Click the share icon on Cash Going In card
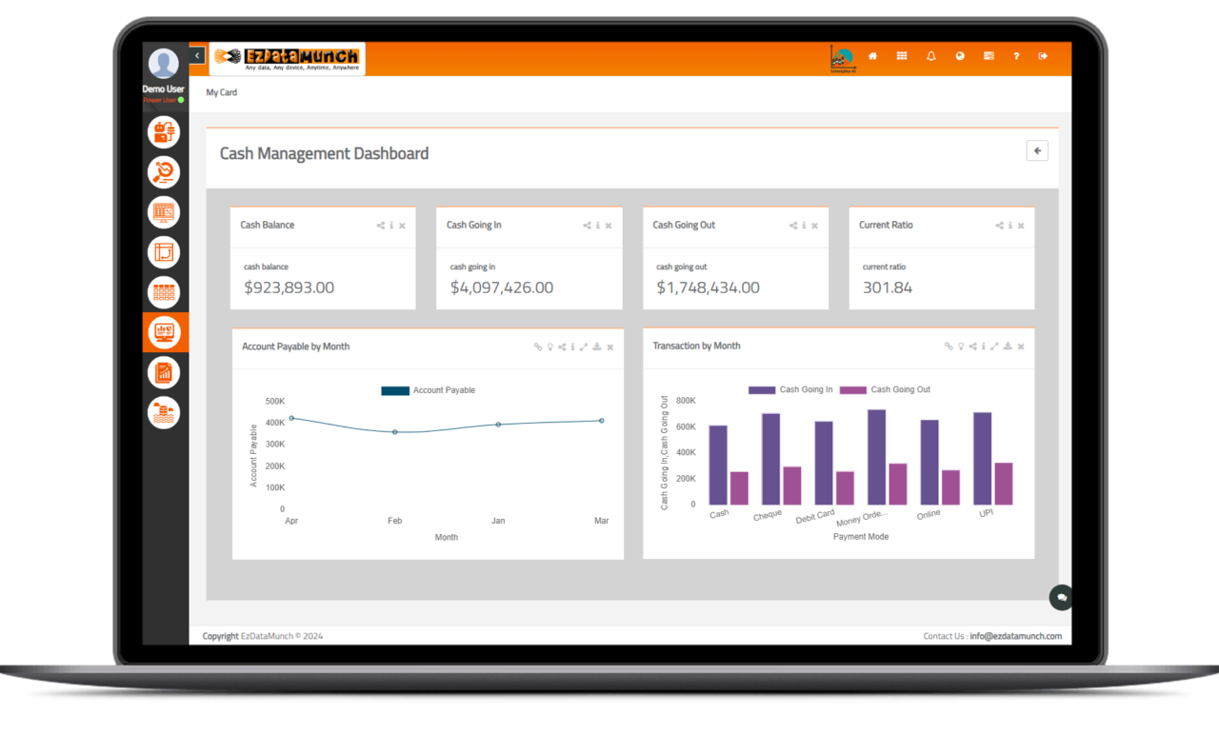 pyautogui.click(x=587, y=226)
